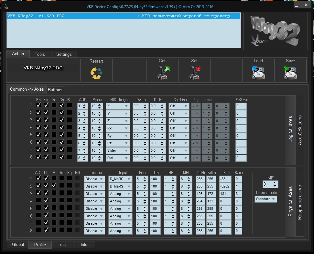
Task: Close the VKB Device Config window
Action: (x=306, y=5)
